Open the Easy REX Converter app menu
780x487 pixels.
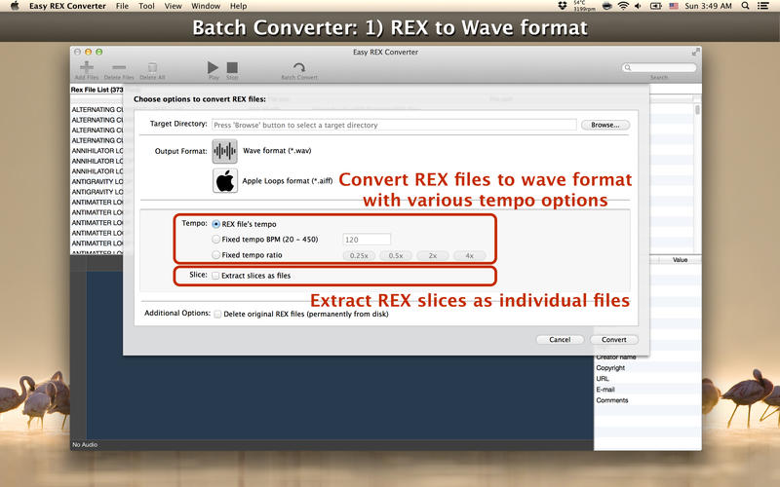67,6
